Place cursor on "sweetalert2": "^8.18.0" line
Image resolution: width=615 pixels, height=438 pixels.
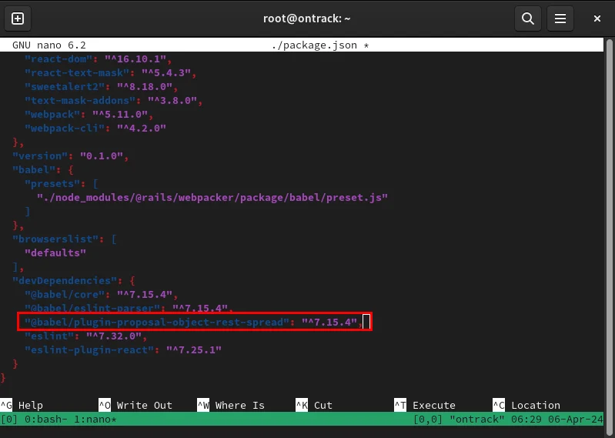(101, 86)
